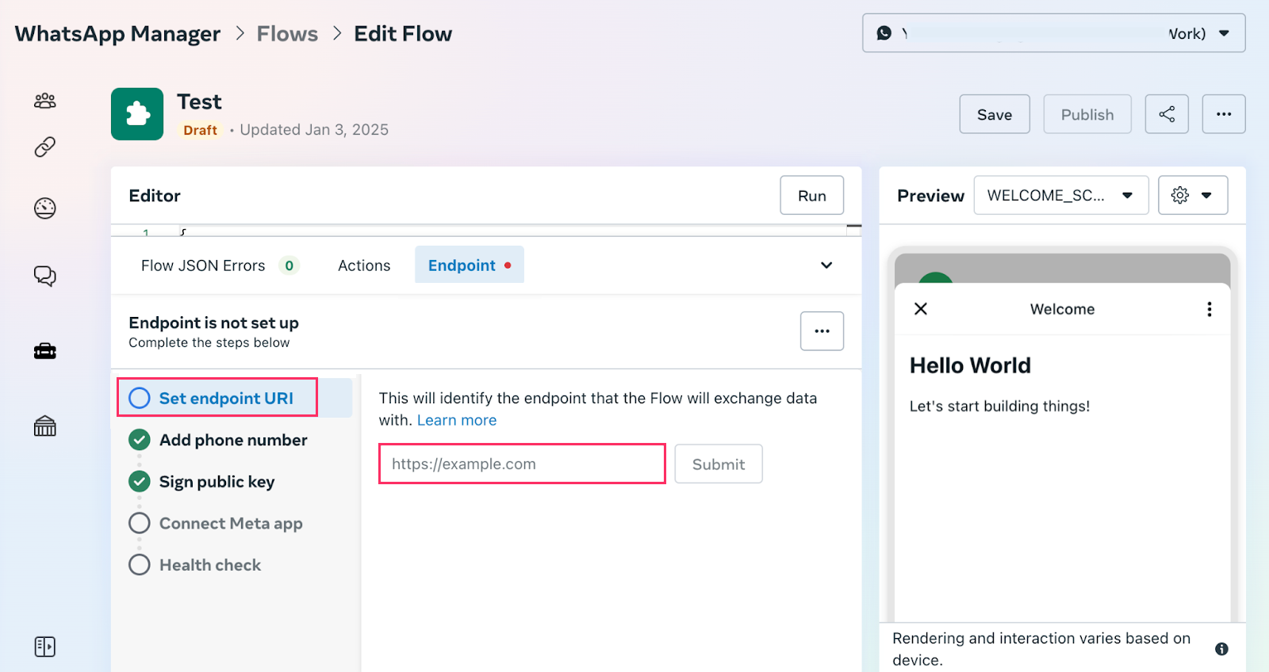1269x672 pixels.
Task: Open the more options button beside share
Action: point(1224,114)
